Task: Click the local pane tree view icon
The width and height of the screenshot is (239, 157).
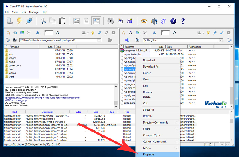Action: pos(8,40)
